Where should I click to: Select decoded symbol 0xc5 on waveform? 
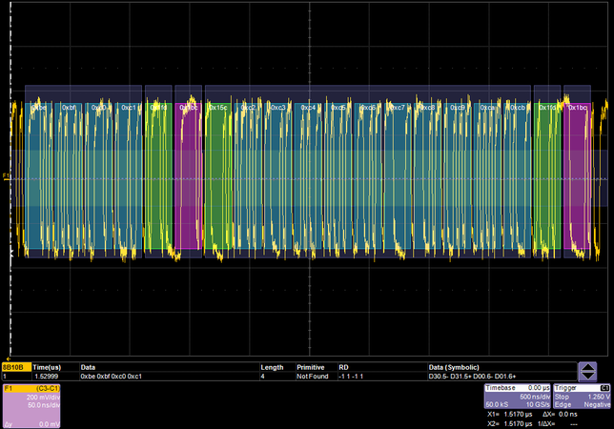(338, 175)
